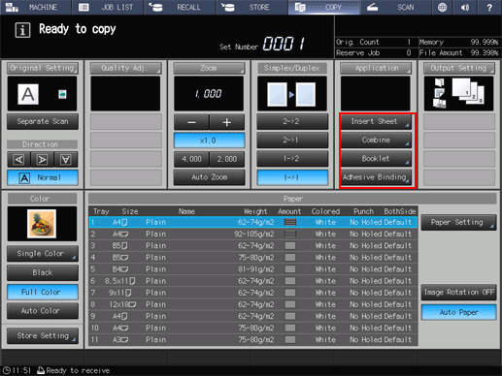Open the SCAN tab
The image size is (502, 376).
point(395,7)
